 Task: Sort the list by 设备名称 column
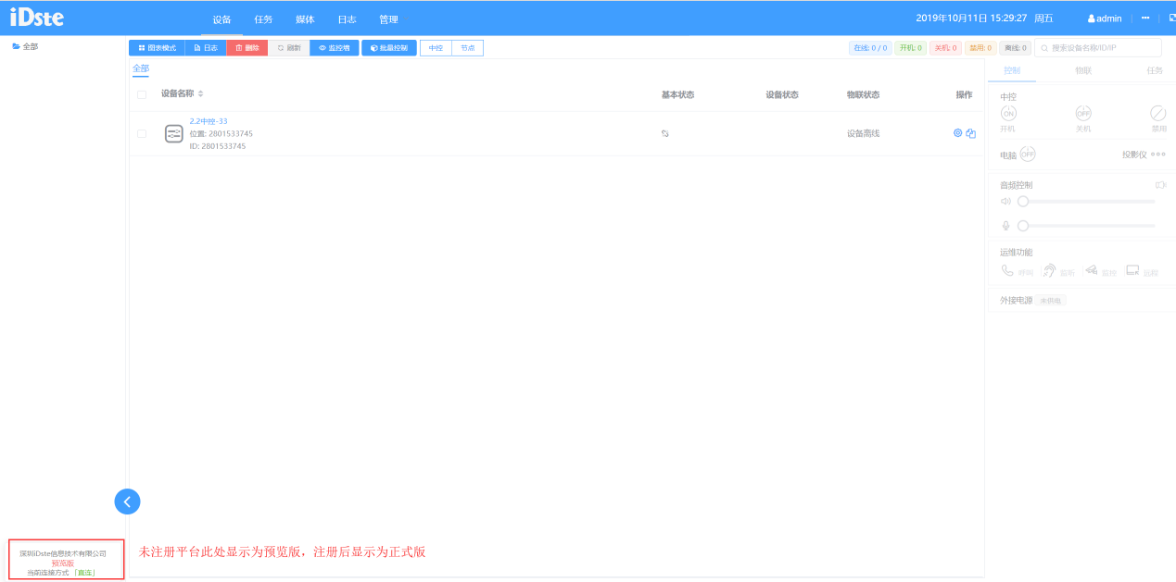(200, 94)
